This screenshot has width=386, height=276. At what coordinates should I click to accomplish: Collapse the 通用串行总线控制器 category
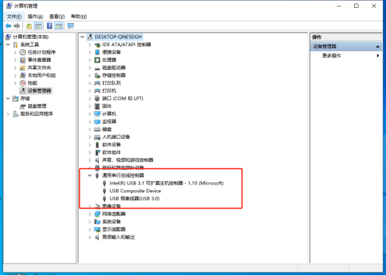click(x=89, y=175)
